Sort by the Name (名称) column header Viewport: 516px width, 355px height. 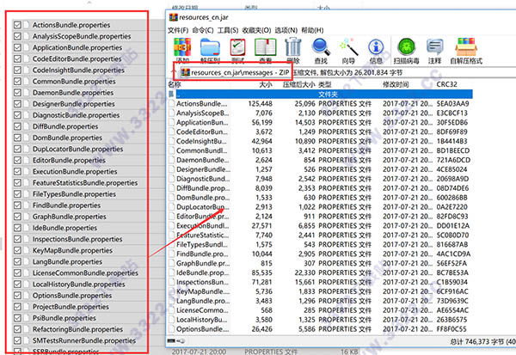175,84
